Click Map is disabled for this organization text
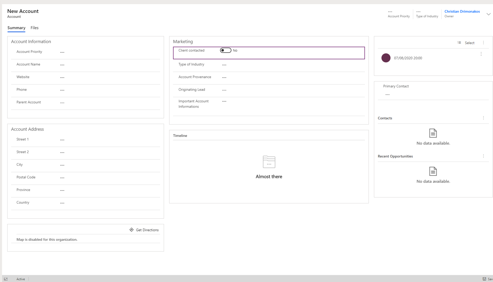The width and height of the screenshot is (493, 282). pyautogui.click(x=47, y=240)
